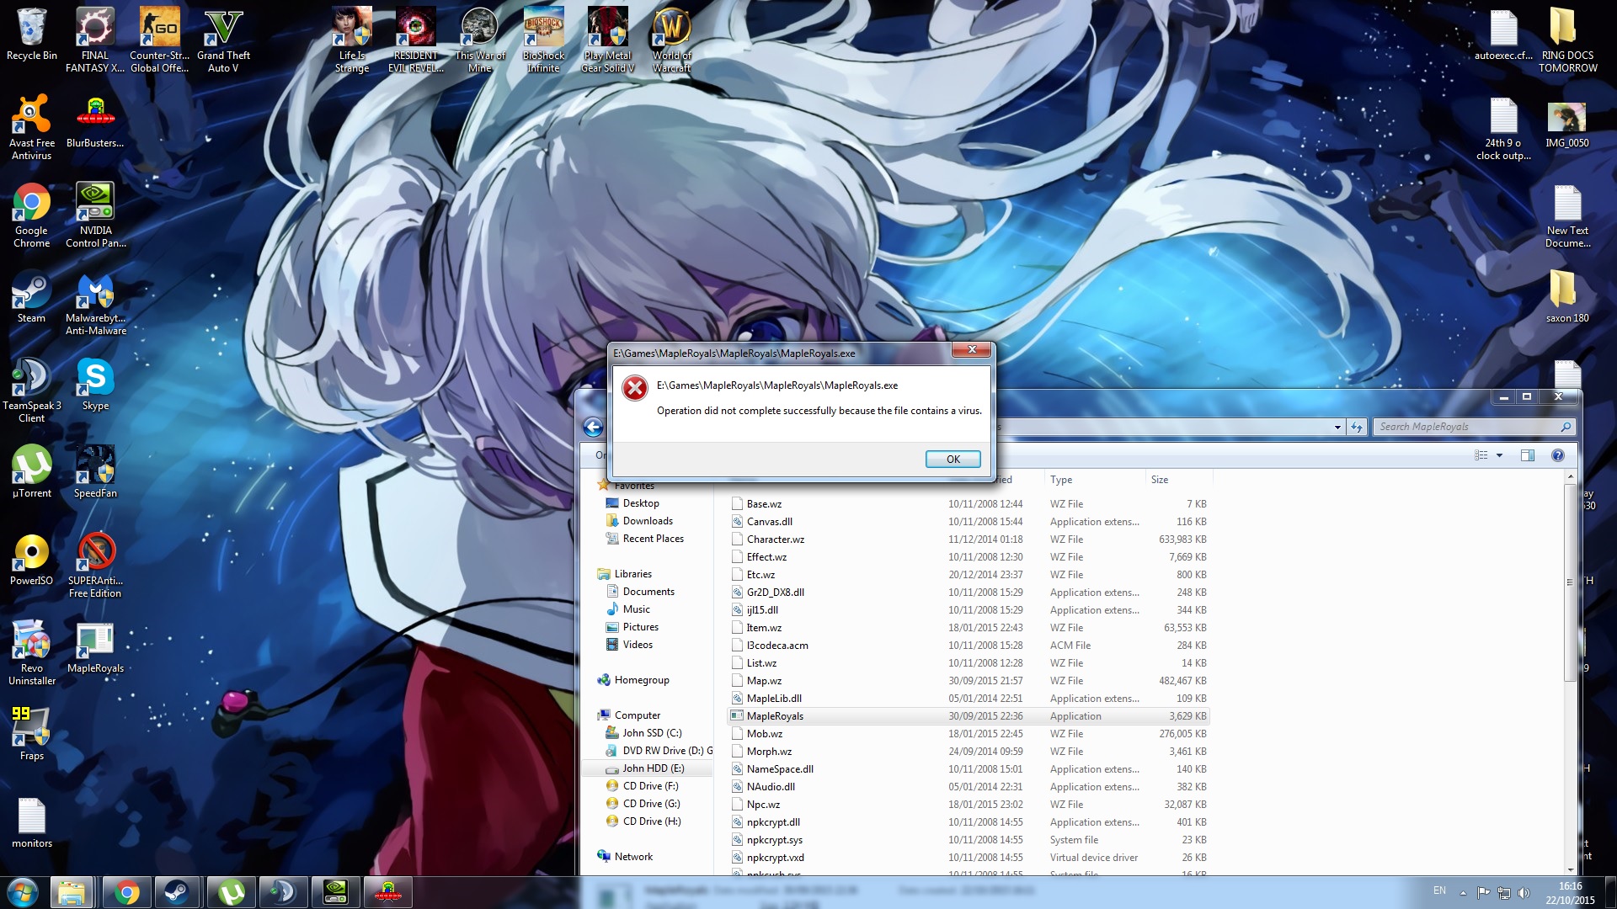Image resolution: width=1617 pixels, height=909 pixels.
Task: Select Avast Free Antivirus desktop icon
Action: 31,128
